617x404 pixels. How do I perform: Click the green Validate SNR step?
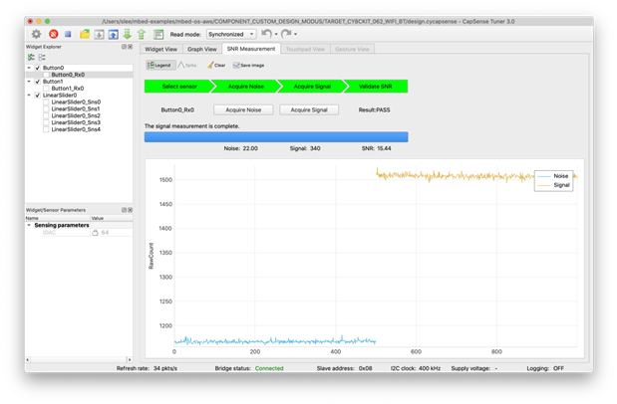click(376, 87)
